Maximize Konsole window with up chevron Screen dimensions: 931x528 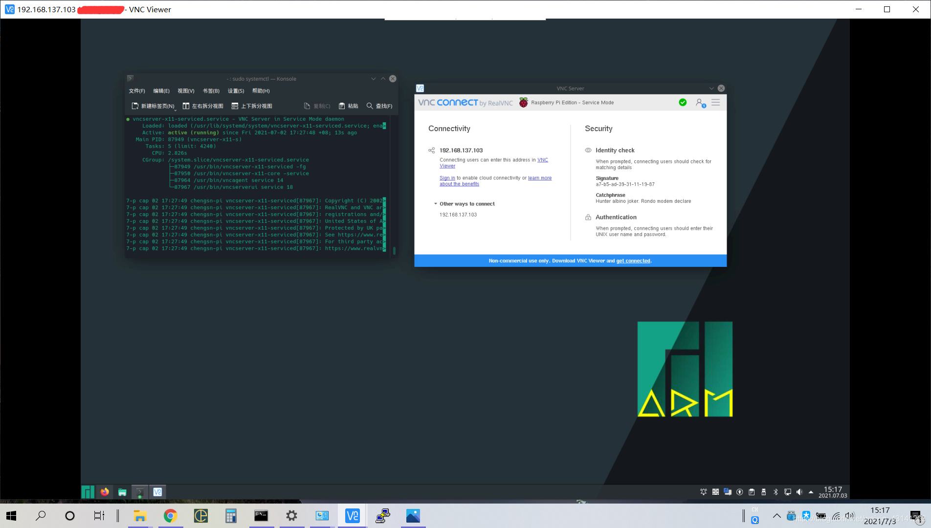coord(383,79)
